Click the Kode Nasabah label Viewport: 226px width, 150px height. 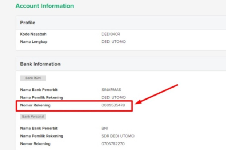33,34
